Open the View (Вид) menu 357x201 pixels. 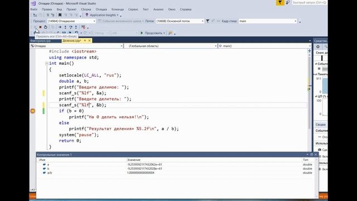59,9
